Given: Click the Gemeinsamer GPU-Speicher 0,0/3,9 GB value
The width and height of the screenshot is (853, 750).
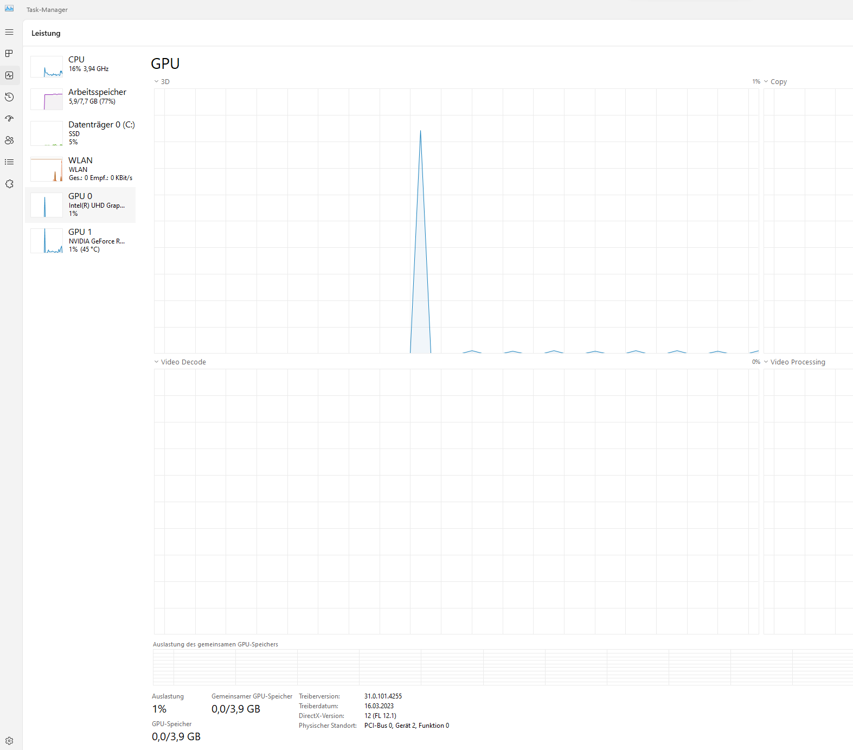Looking at the screenshot, I should (x=236, y=709).
